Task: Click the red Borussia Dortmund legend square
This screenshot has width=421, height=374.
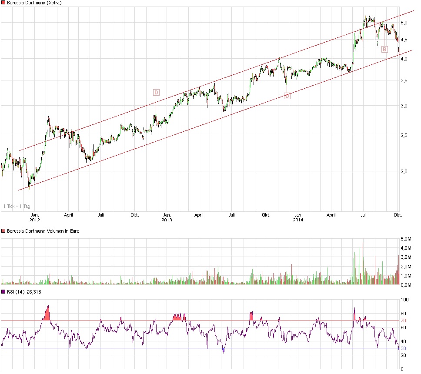Action: [3, 3]
